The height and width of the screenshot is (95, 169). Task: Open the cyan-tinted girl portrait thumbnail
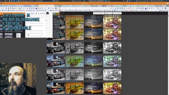click(x=112, y=61)
